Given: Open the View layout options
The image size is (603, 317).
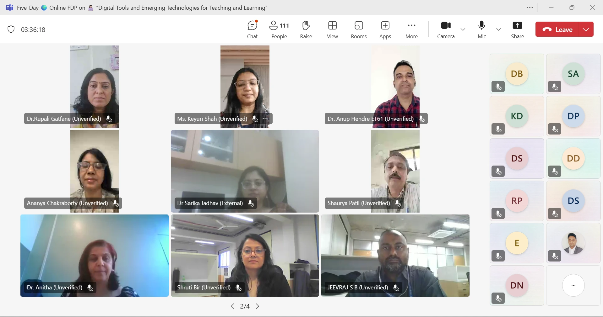Looking at the screenshot, I should pyautogui.click(x=332, y=29).
